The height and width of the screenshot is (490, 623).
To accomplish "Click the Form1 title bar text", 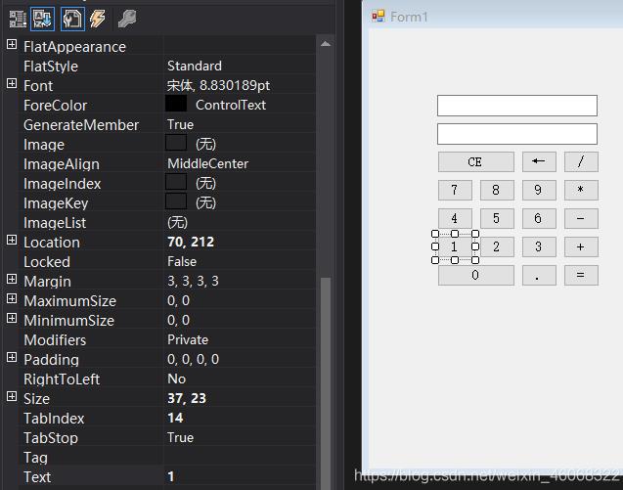I will click(x=409, y=17).
